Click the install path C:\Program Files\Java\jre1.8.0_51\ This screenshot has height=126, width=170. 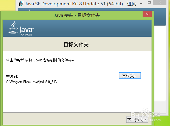pyautogui.click(x=32, y=82)
